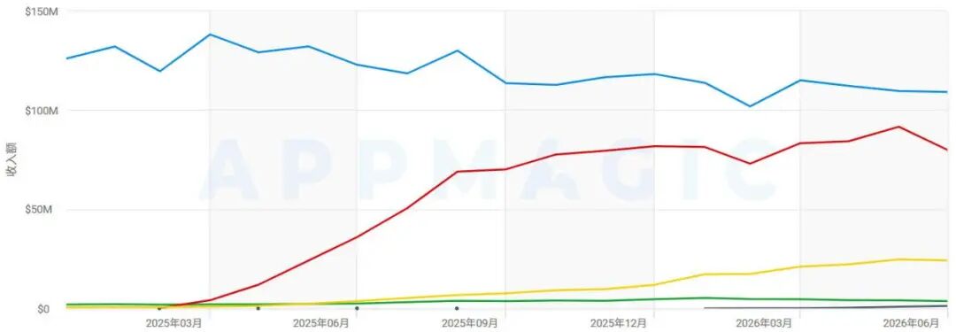Click the 2025年12月 x-axis label
This screenshot has width=956, height=332.
[x=619, y=321]
